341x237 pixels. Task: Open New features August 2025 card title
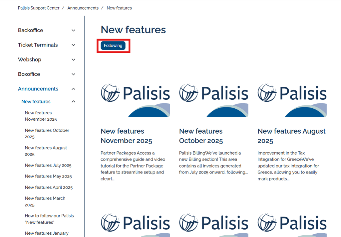point(292,136)
